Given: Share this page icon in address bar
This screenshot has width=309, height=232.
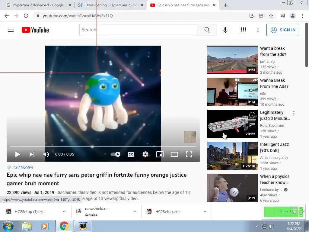Looking at the screenshot, I should pyautogui.click(x=261, y=16).
